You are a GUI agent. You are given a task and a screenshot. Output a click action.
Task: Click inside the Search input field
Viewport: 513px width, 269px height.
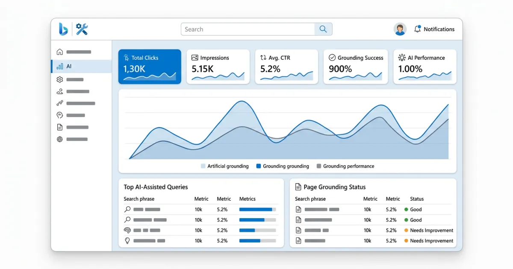248,29
